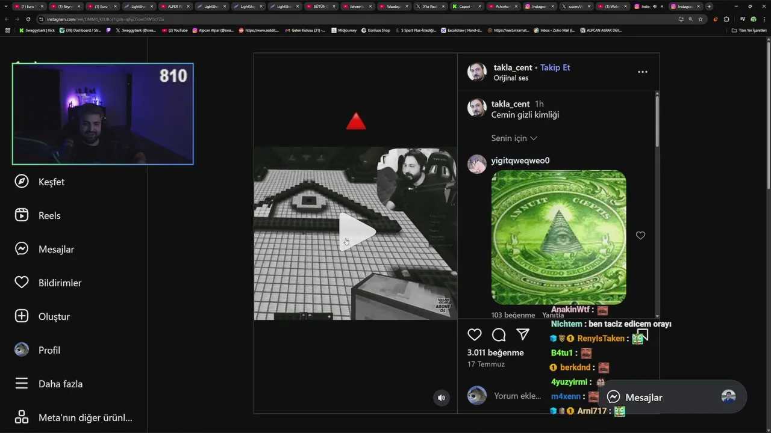Open the S Sport Plus bookmark

416,30
